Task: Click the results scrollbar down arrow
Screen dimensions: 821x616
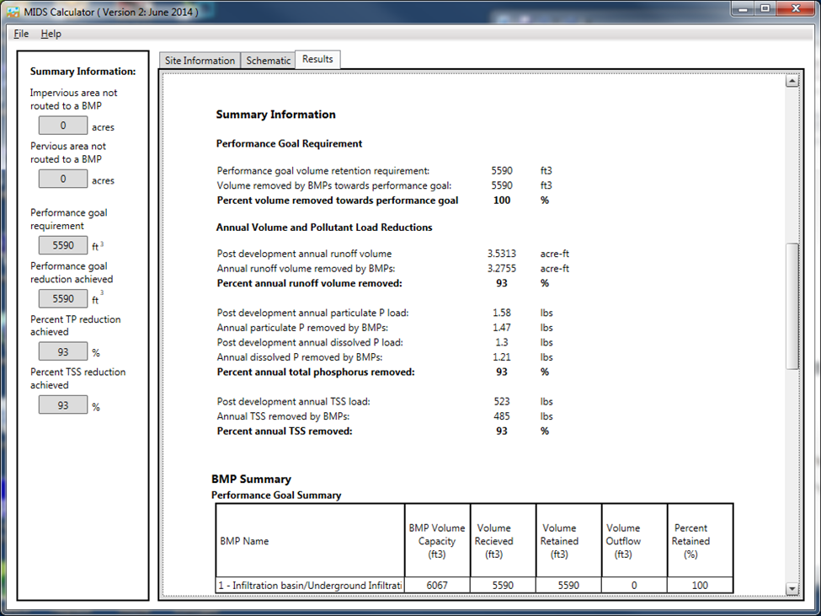Action: [792, 588]
